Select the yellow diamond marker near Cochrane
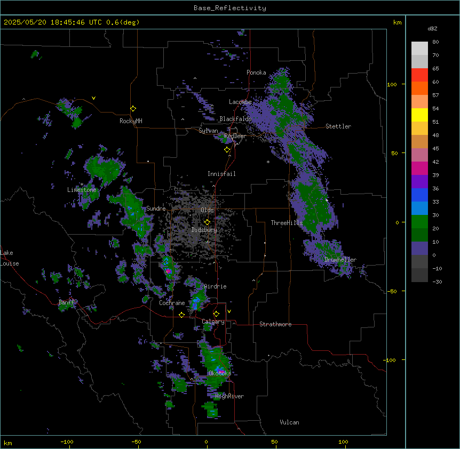This screenshot has width=460, height=449. coord(181,315)
